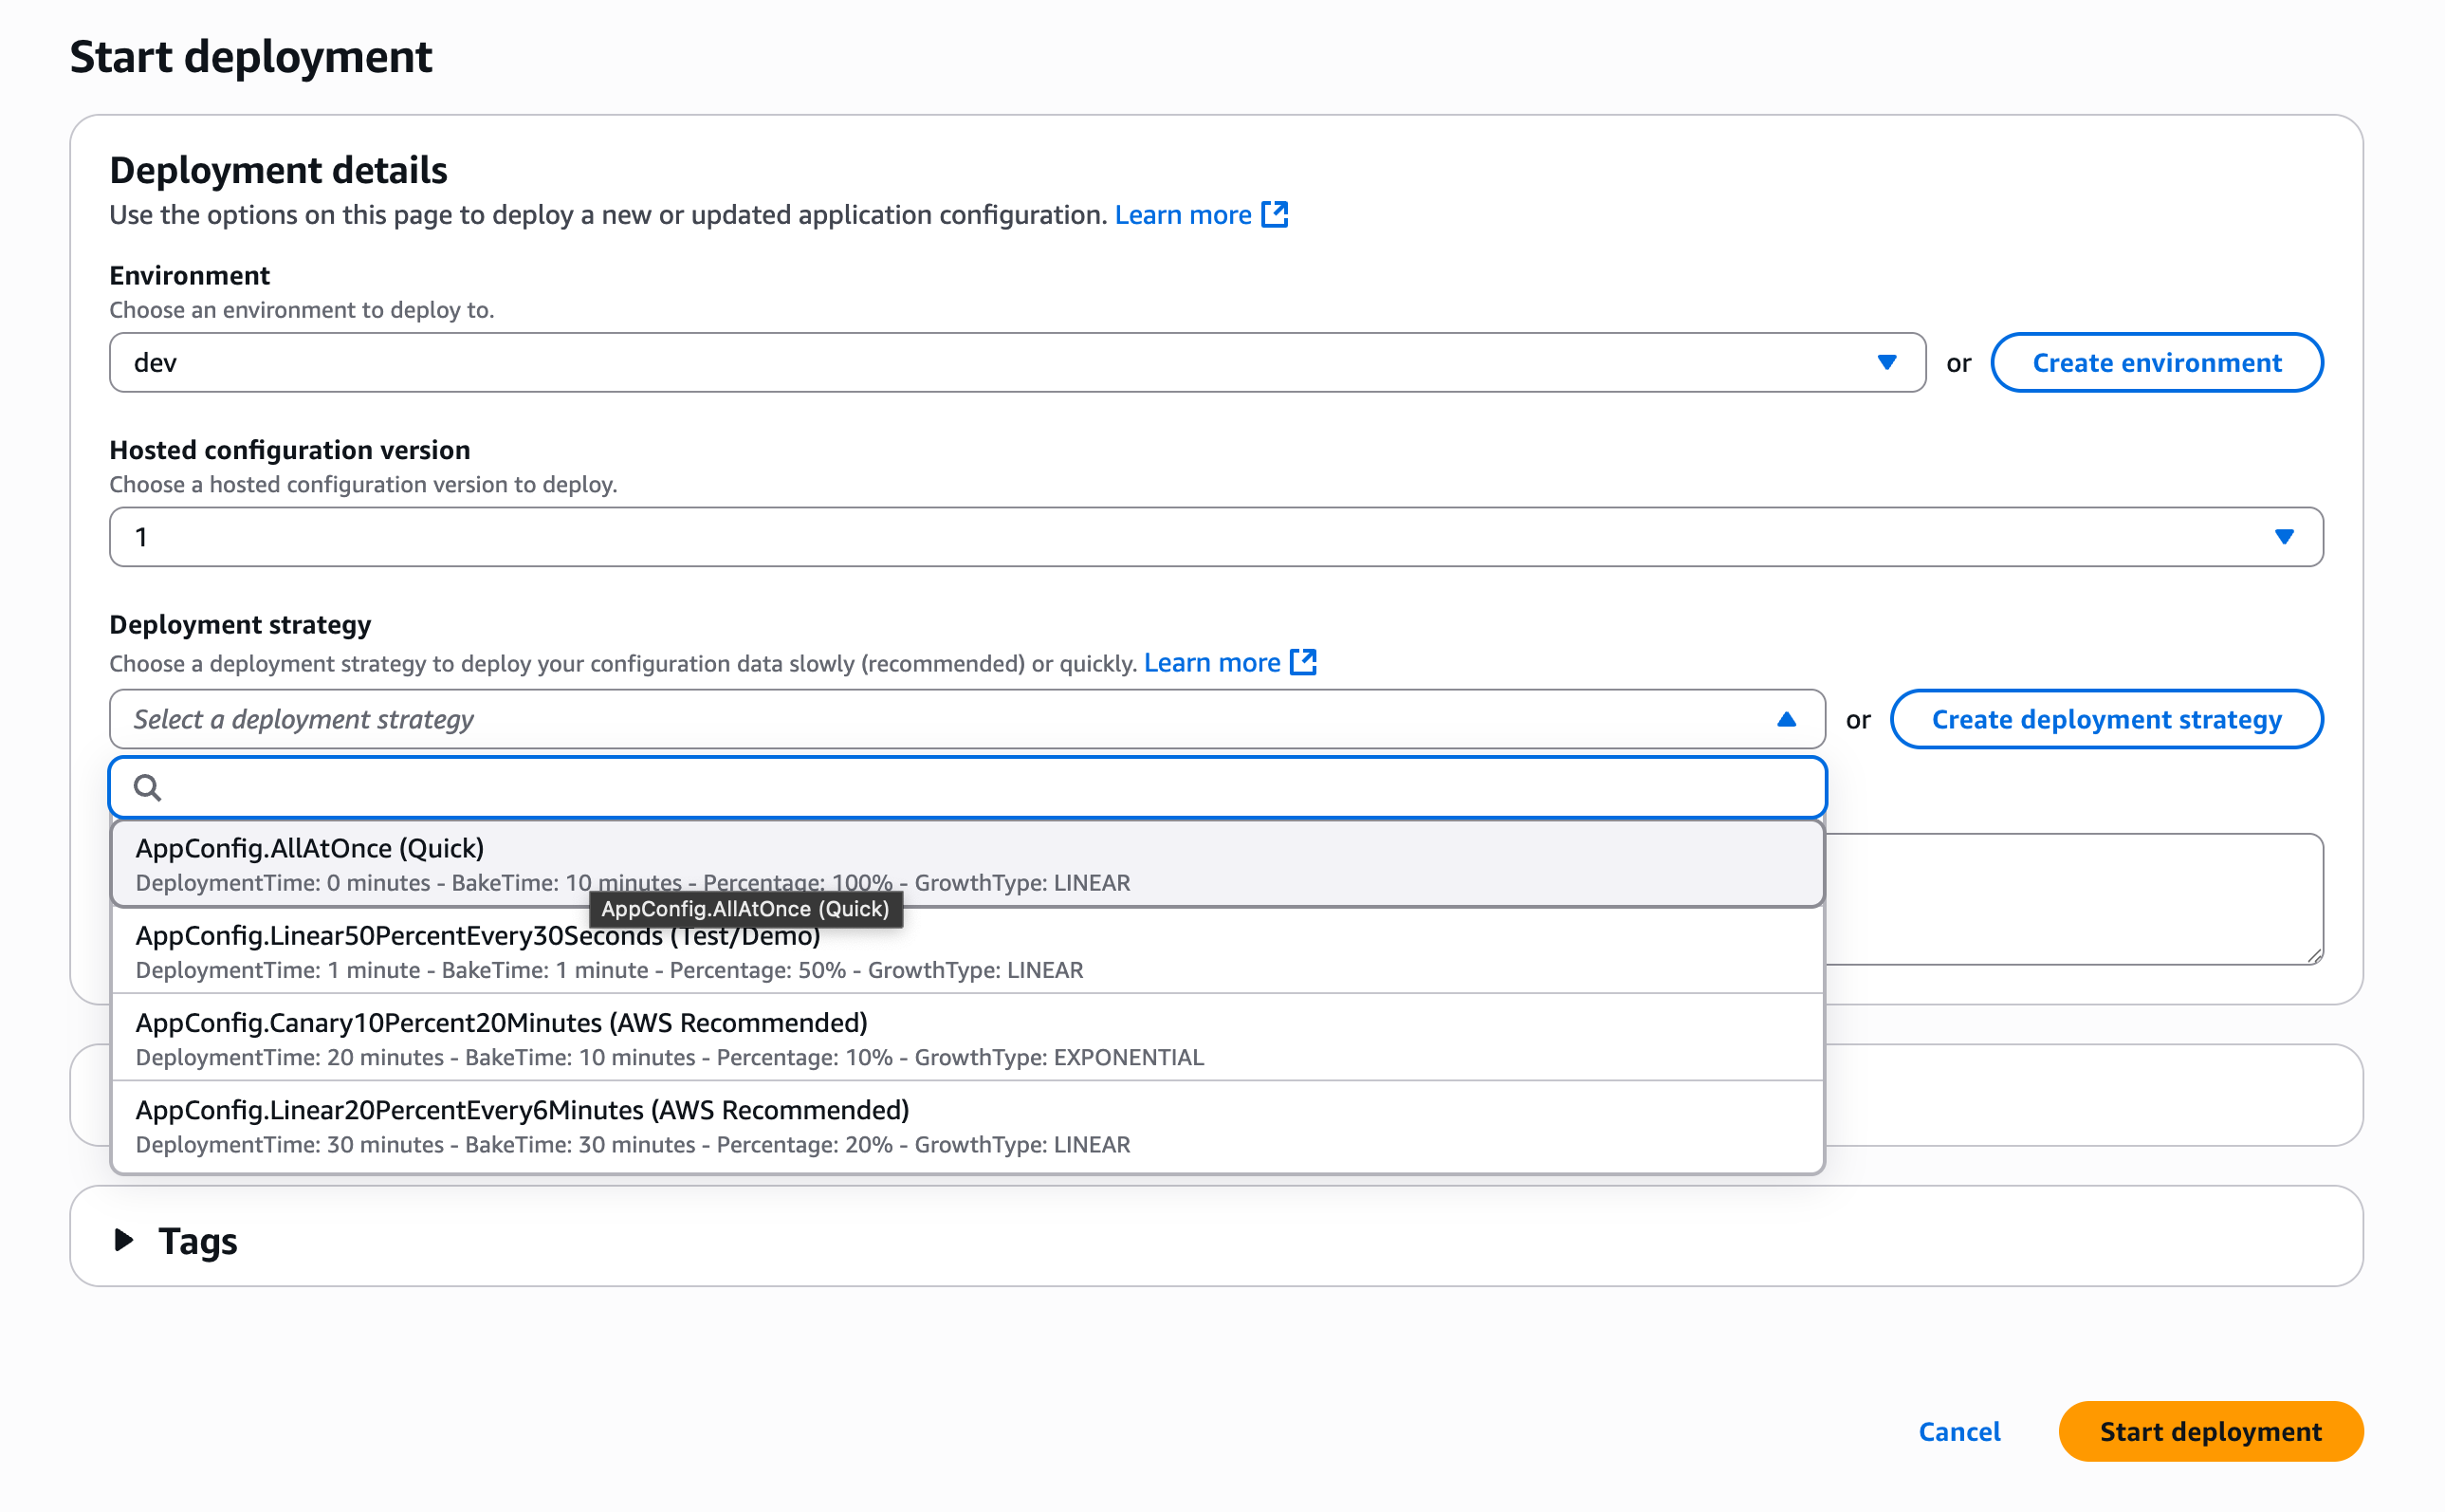The width and height of the screenshot is (2445, 1512).
Task: Open the Learn more link under Deployment details
Action: click(x=1183, y=215)
